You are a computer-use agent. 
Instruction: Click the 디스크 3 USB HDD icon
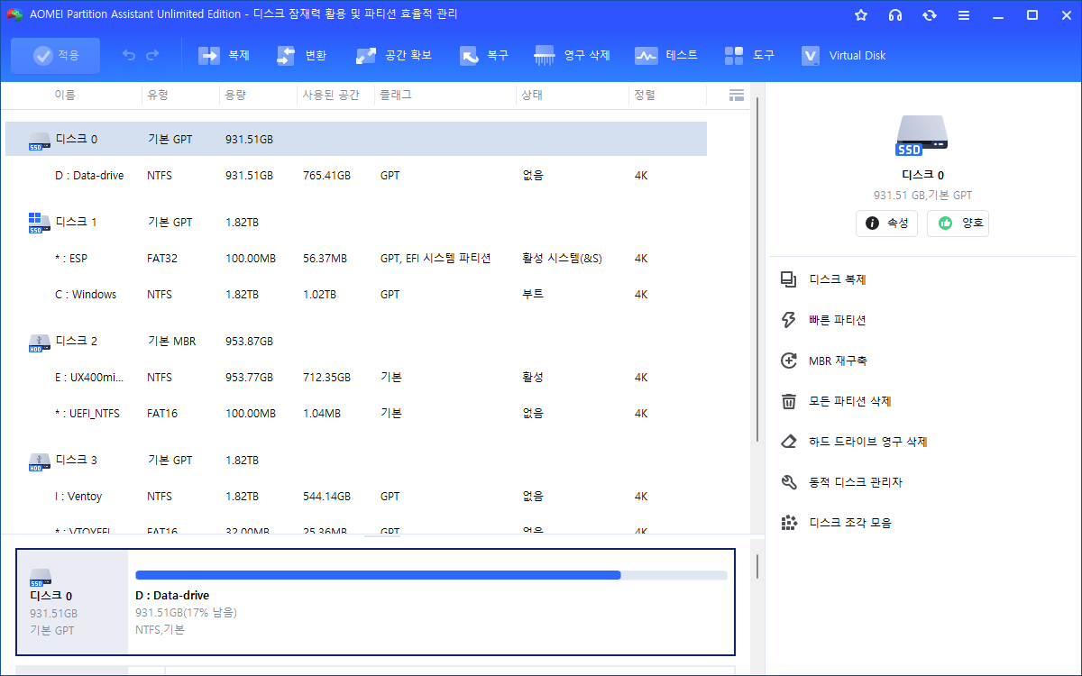39,461
